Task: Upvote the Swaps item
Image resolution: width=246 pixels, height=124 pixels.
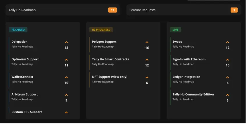Action: (x=227, y=42)
